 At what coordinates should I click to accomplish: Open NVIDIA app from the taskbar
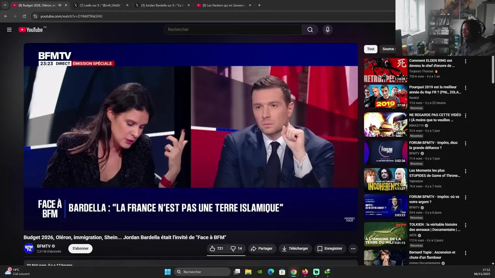(x=259, y=272)
